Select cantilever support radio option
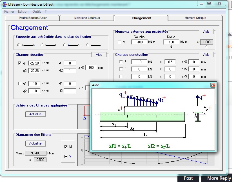This screenshot has width=247, height=182. click(x=87, y=45)
